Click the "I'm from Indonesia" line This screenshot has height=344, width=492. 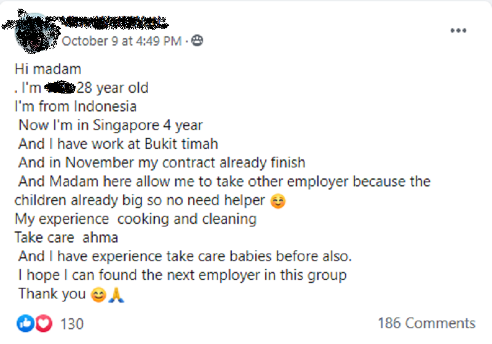(75, 106)
